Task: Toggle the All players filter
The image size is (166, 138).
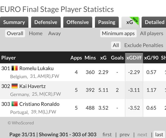Action: pyautogui.click(x=151, y=33)
